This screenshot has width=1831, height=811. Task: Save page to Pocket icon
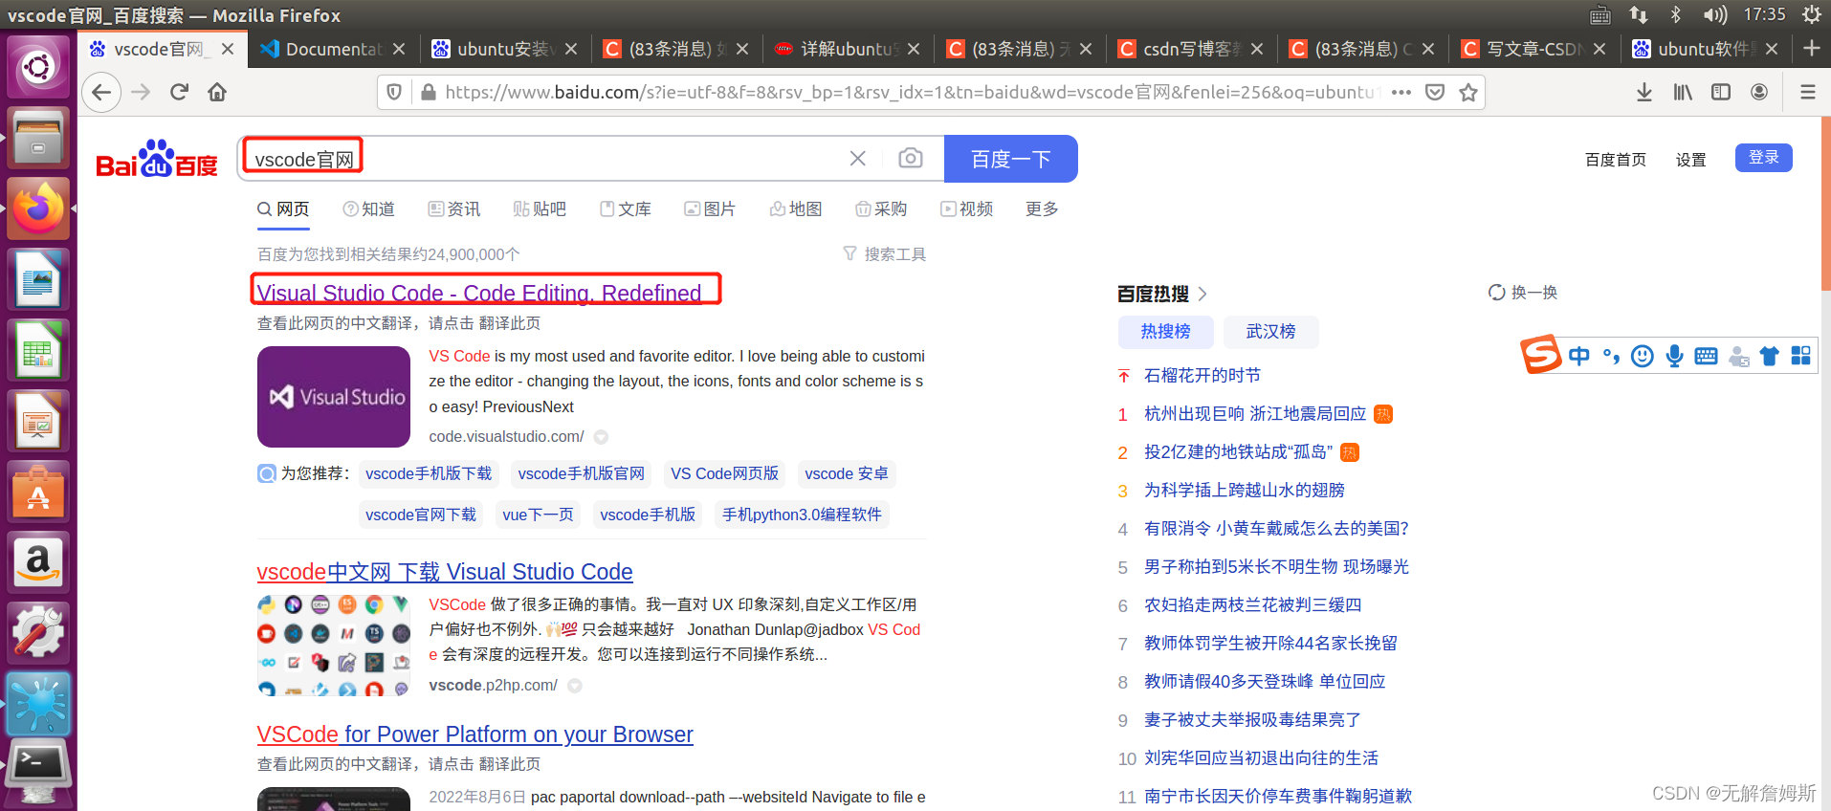1435,92
